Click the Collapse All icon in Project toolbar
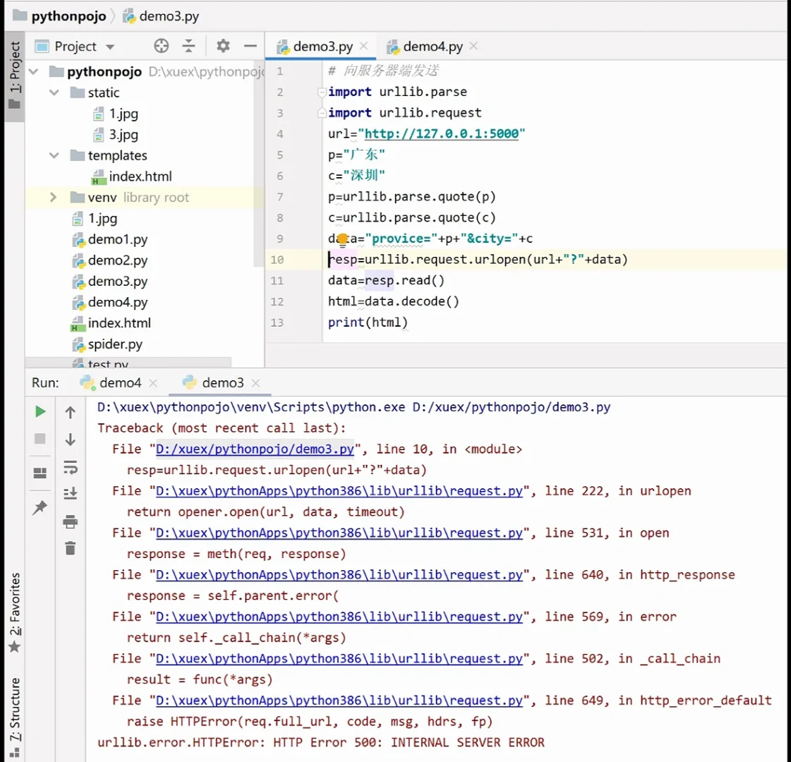791x762 pixels. tap(188, 46)
